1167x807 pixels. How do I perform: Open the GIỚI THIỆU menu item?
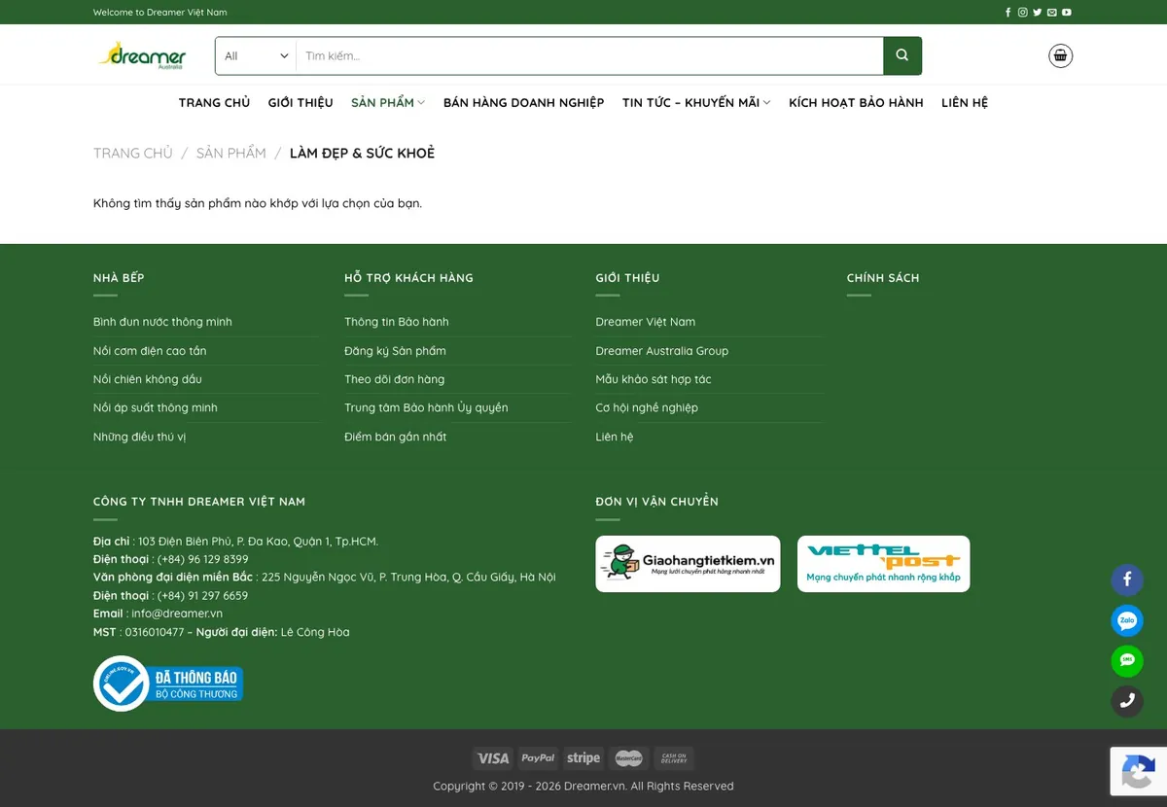[x=301, y=103]
